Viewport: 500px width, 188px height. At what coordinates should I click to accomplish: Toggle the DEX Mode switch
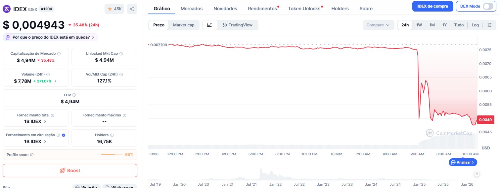coord(488,6)
